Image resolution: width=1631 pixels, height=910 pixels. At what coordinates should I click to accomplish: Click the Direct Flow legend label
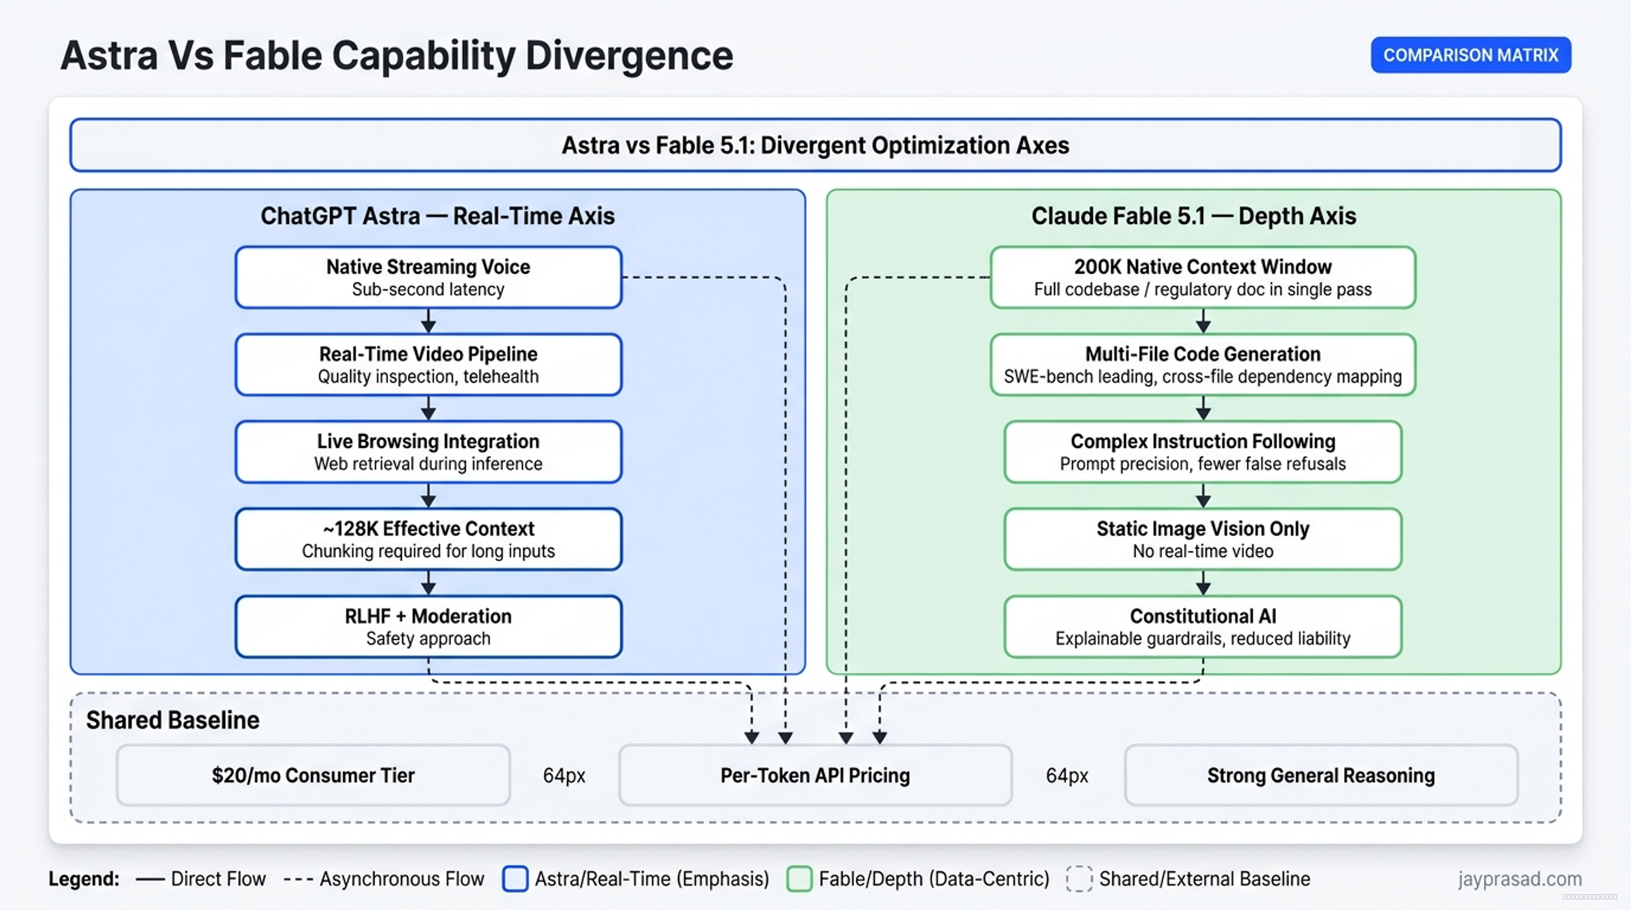[218, 879]
